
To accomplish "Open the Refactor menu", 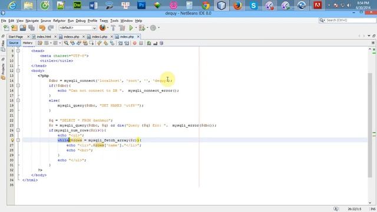I will click(59, 21).
